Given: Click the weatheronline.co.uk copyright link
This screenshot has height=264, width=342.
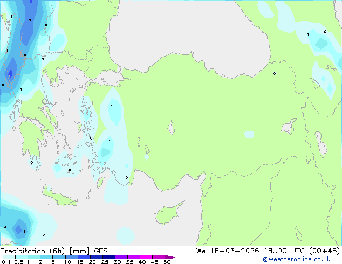Looking at the screenshot, I should click(x=297, y=259).
